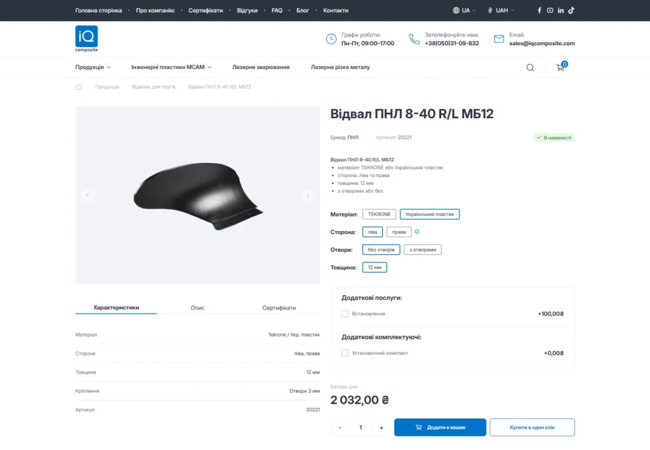Viewport: 650px width, 450px height.
Task: Switch to the Характеристики tab
Action: click(x=116, y=307)
